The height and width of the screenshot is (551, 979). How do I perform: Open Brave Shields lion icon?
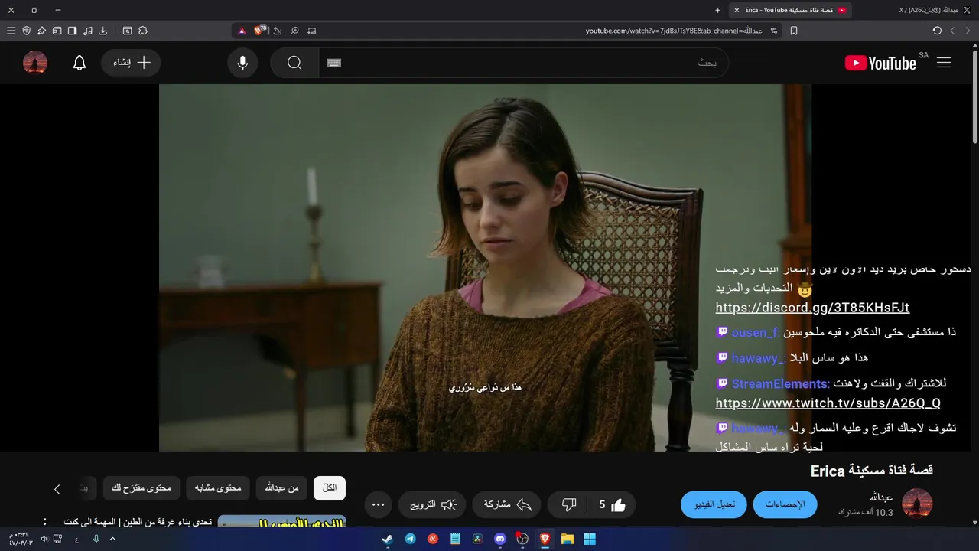tap(260, 31)
